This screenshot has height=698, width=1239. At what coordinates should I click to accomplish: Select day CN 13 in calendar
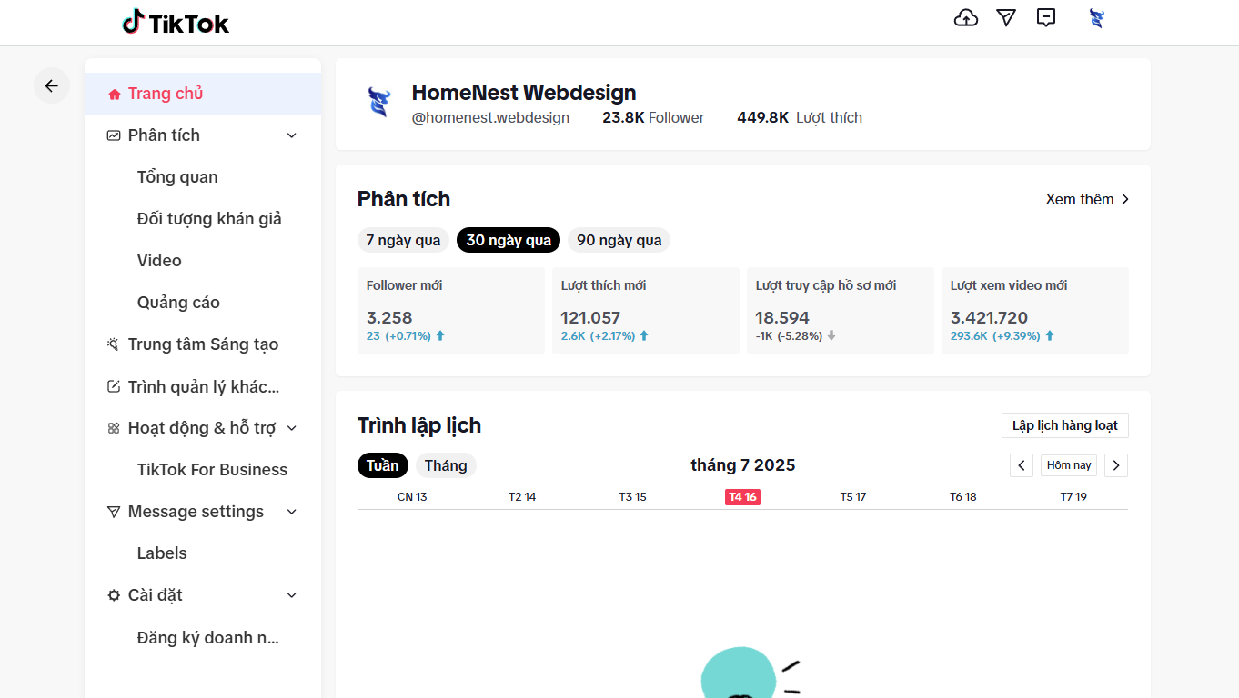tap(412, 497)
